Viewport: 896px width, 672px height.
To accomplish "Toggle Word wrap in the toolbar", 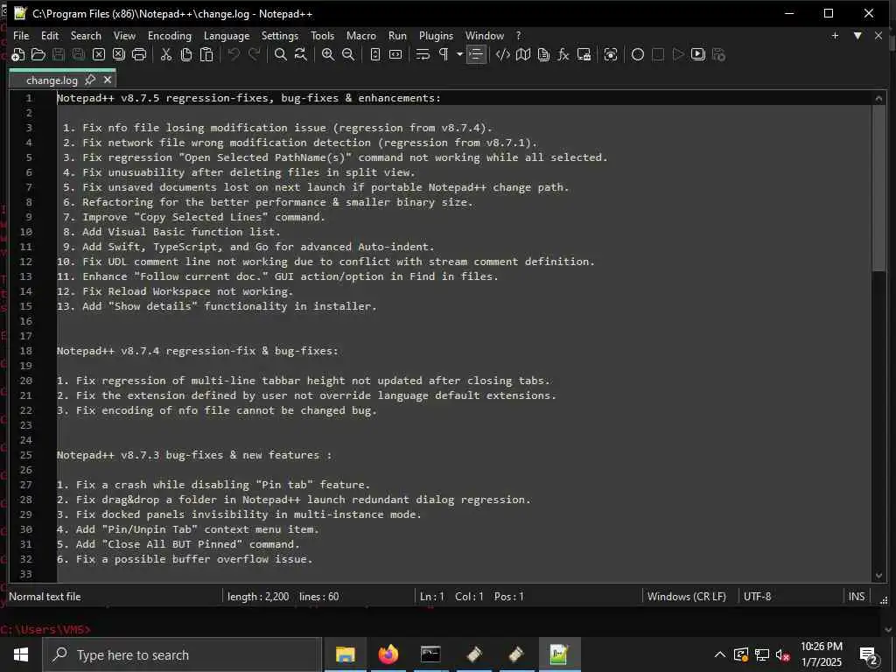I will click(x=423, y=55).
